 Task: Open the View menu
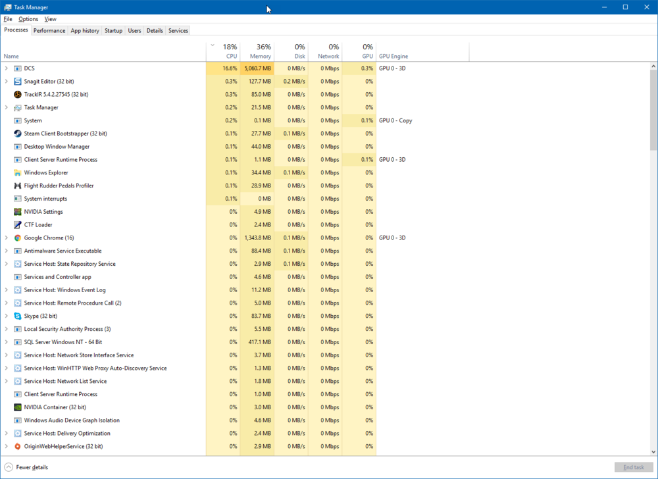pos(51,19)
